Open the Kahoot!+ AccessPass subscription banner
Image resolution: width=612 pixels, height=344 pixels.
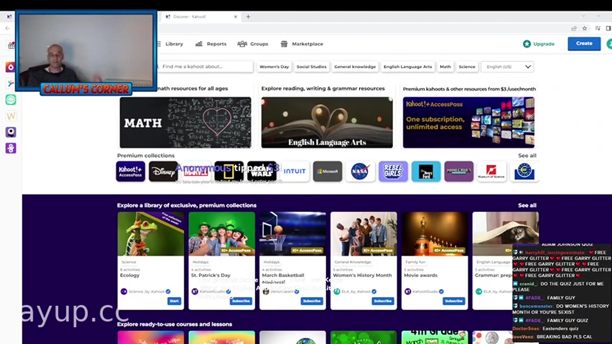tap(469, 123)
